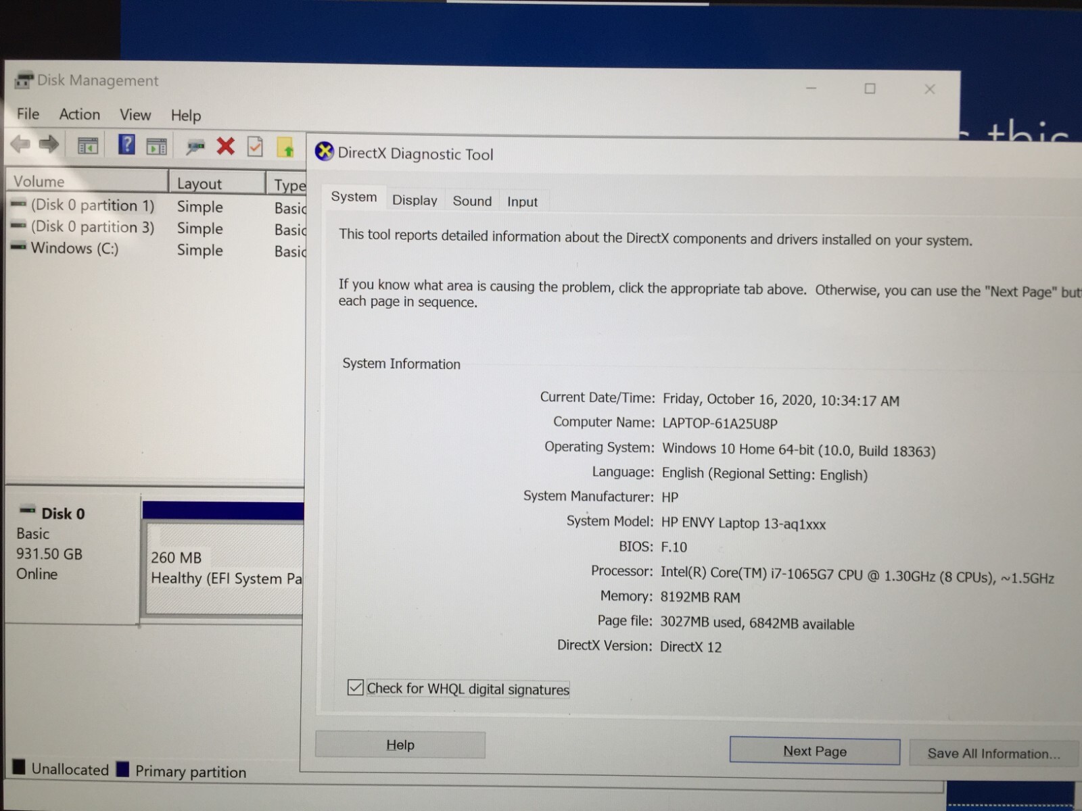Click the Computer Name value LAPTOP-61A25U8P
The height and width of the screenshot is (811, 1082).
pyautogui.click(x=720, y=424)
